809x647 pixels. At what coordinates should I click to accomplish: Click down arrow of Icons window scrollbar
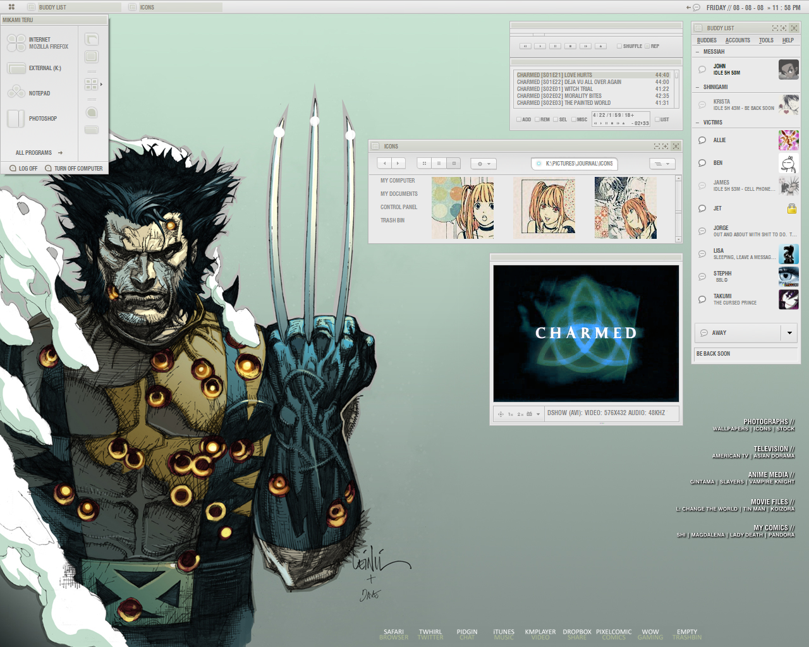pyautogui.click(x=679, y=239)
